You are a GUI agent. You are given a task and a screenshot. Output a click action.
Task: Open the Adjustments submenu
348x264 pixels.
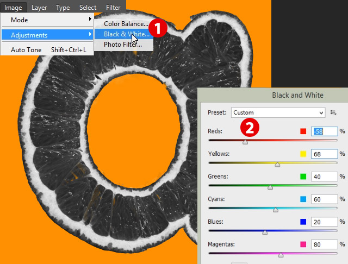47,35
